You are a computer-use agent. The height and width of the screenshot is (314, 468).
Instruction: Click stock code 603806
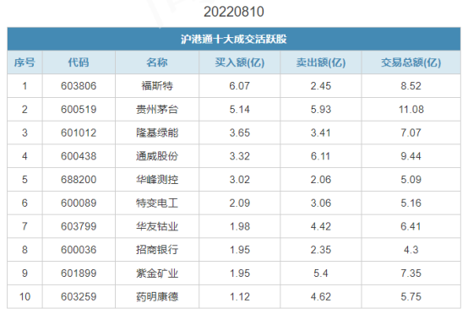tap(79, 86)
